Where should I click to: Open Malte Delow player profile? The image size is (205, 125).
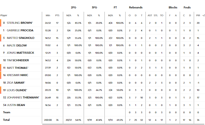17,46
